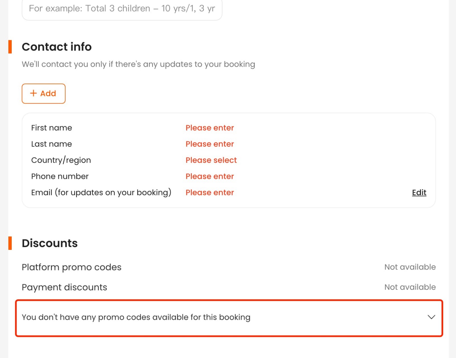Click Please enter beside the Email field
Screen dimensions: 456x358
[209, 193]
